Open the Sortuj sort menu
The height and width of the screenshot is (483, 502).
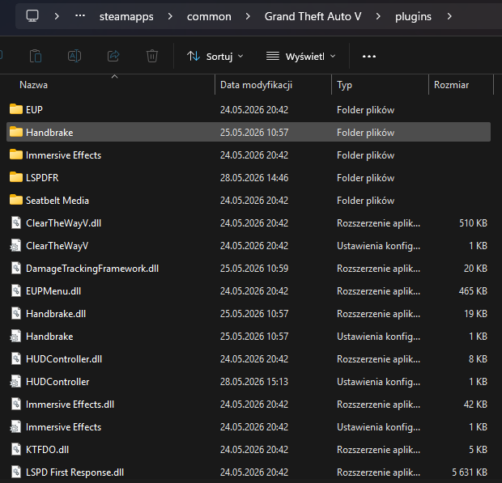coord(215,57)
